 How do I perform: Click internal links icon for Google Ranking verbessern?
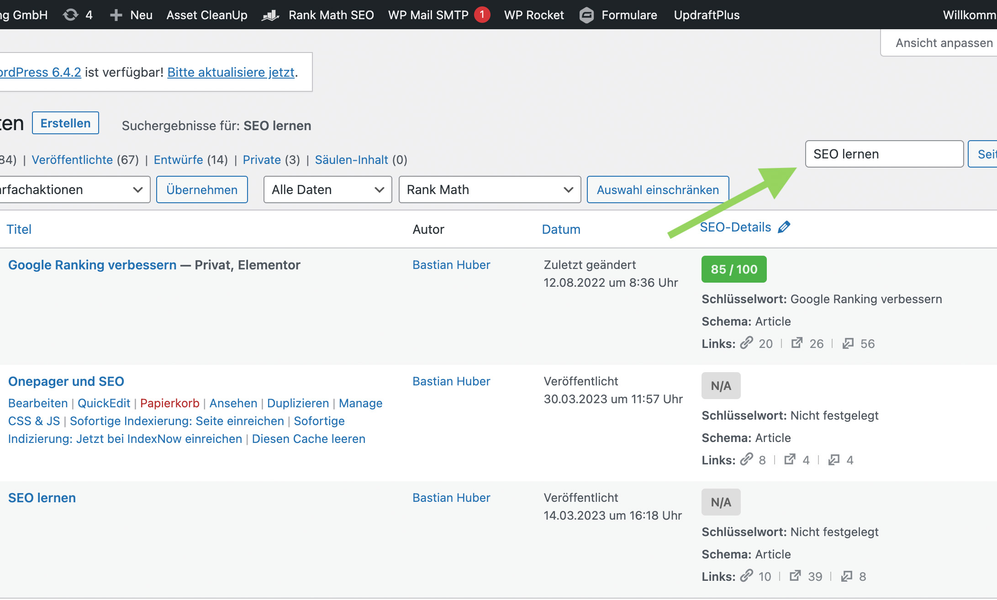[x=746, y=343]
